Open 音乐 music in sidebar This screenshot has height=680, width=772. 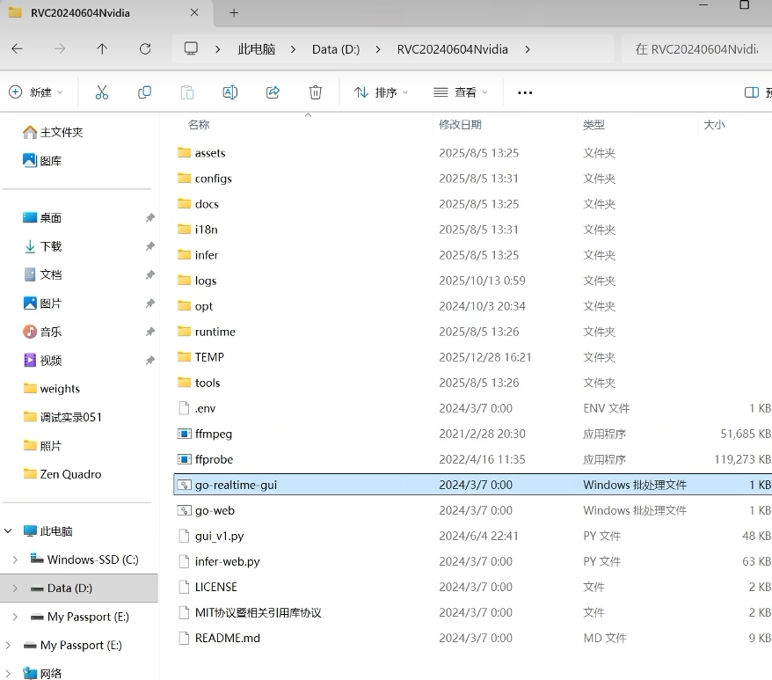(x=42, y=332)
